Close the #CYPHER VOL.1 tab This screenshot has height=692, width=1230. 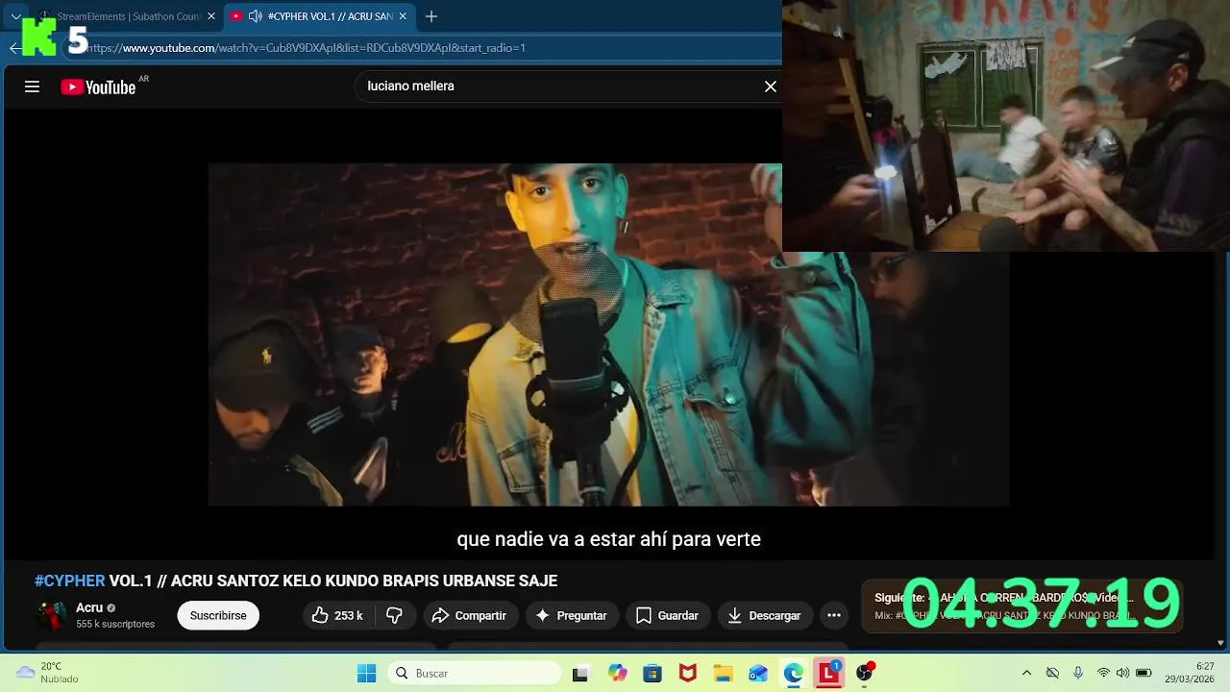click(x=403, y=16)
